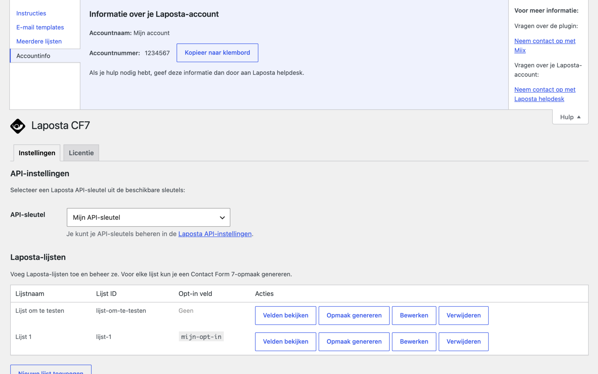Open Neem contact op met Laposta helpdesk link
This screenshot has height=374, width=598.
pyautogui.click(x=545, y=94)
